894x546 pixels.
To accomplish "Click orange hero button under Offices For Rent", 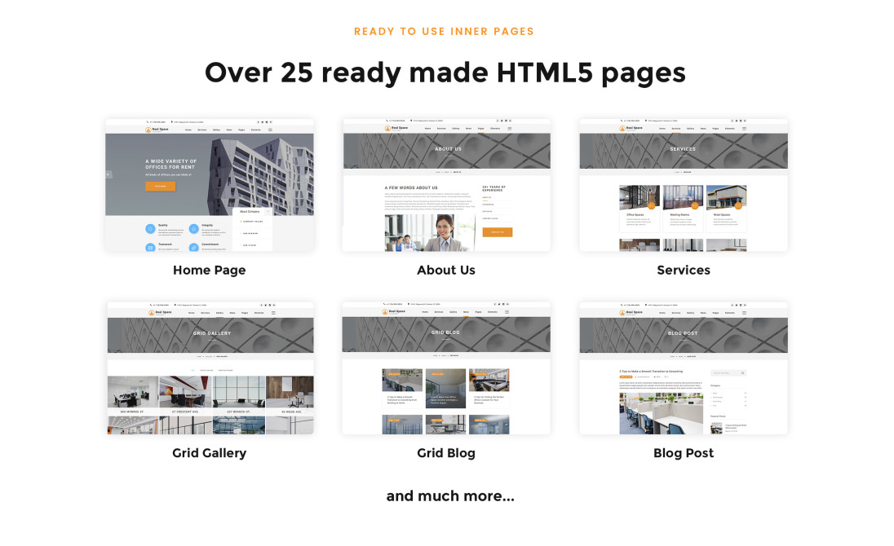I will (x=160, y=187).
